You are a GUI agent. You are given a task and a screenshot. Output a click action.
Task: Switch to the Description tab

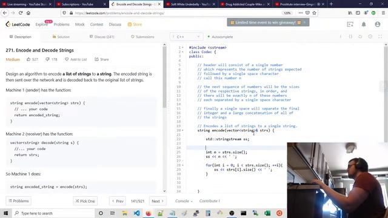point(21,36)
